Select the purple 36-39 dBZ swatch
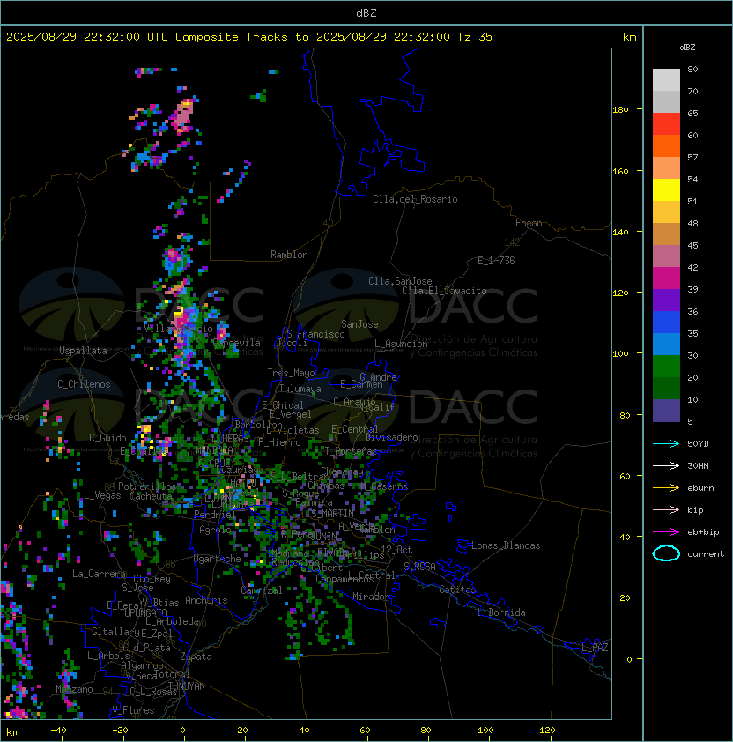This screenshot has height=742, width=733. click(666, 300)
